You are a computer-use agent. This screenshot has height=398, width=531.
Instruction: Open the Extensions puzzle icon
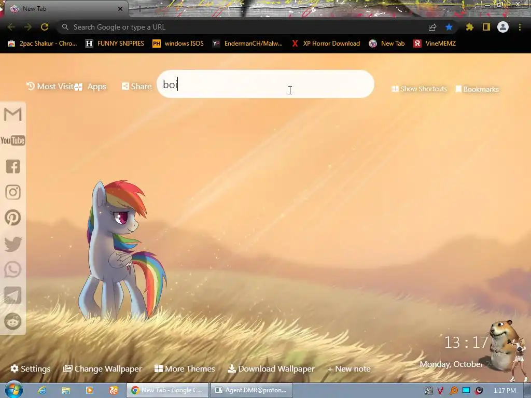[x=470, y=27]
